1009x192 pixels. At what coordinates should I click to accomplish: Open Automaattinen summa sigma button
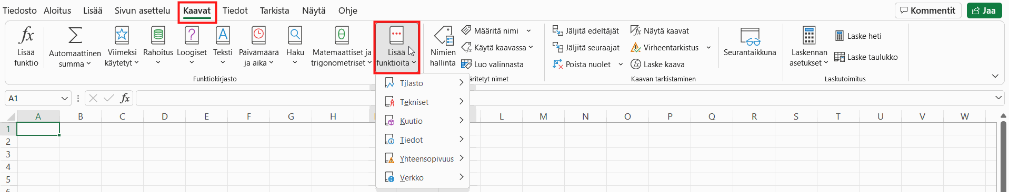tap(75, 47)
